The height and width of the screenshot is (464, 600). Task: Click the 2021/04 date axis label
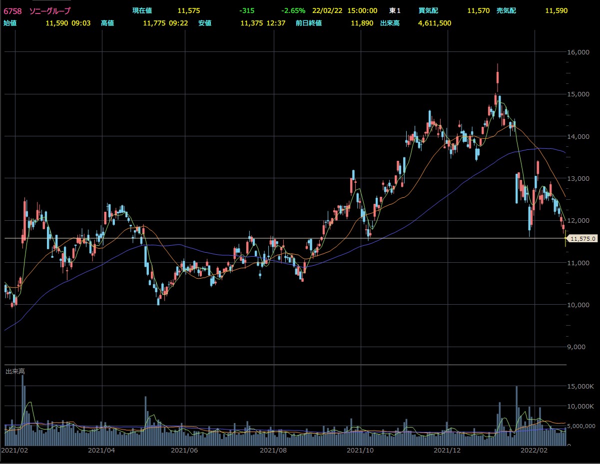pyautogui.click(x=101, y=450)
